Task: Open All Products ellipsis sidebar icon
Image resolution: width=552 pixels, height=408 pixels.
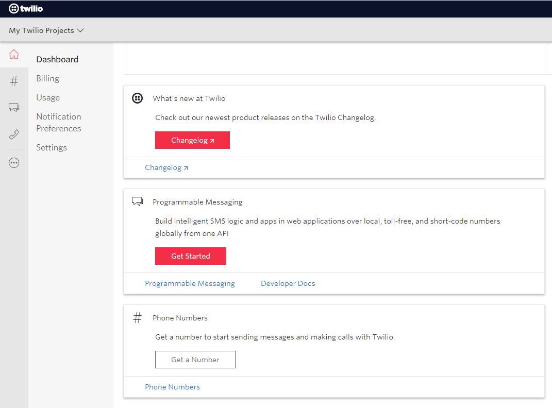Action: point(14,163)
